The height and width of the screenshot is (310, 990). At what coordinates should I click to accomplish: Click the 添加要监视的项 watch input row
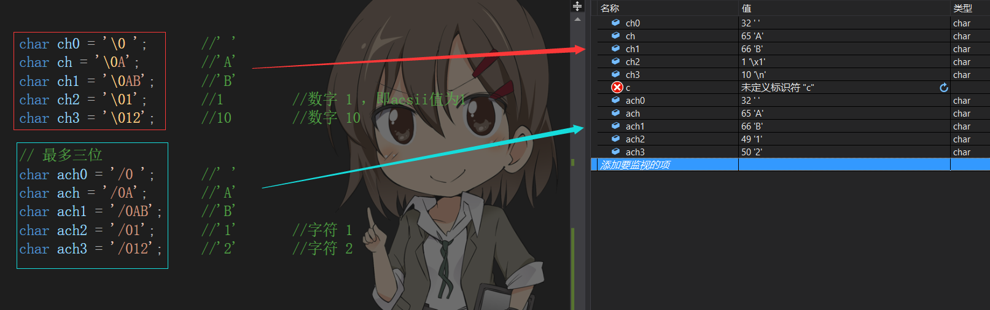[790, 165]
